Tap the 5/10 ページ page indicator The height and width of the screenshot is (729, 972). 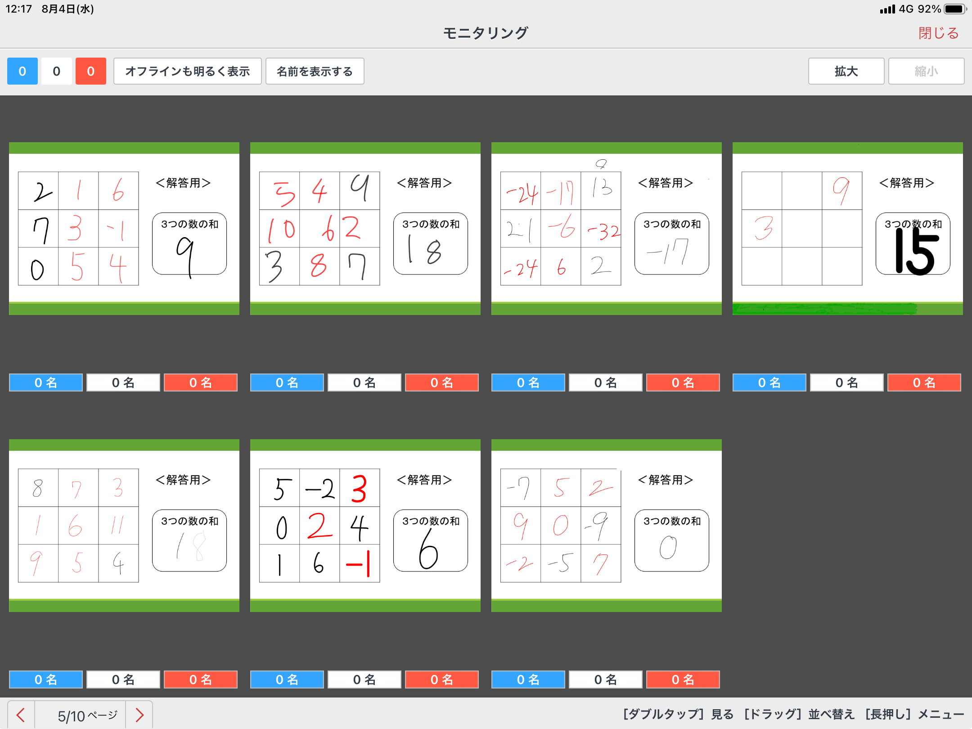[87, 715]
